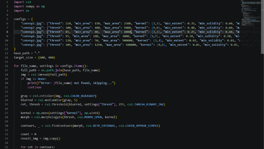The width and height of the screenshot is (264, 149).
Task: Click line number 5
Action: (x=7, y=19)
